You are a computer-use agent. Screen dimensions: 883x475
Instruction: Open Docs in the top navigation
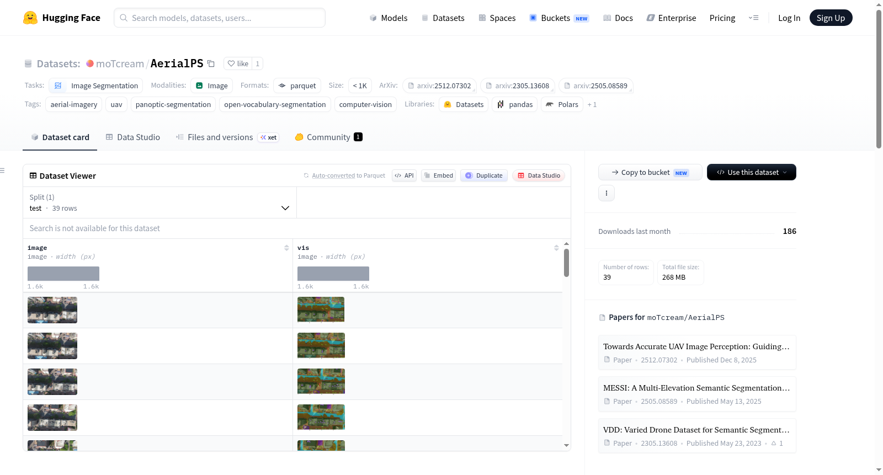618,18
